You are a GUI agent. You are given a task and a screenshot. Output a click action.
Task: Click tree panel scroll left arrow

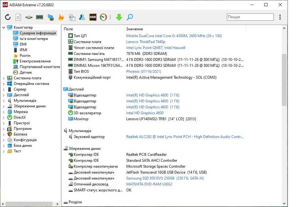pyautogui.click(x=3, y=204)
